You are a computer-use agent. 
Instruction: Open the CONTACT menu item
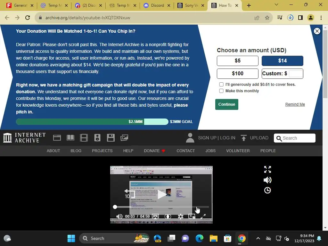click(x=185, y=151)
